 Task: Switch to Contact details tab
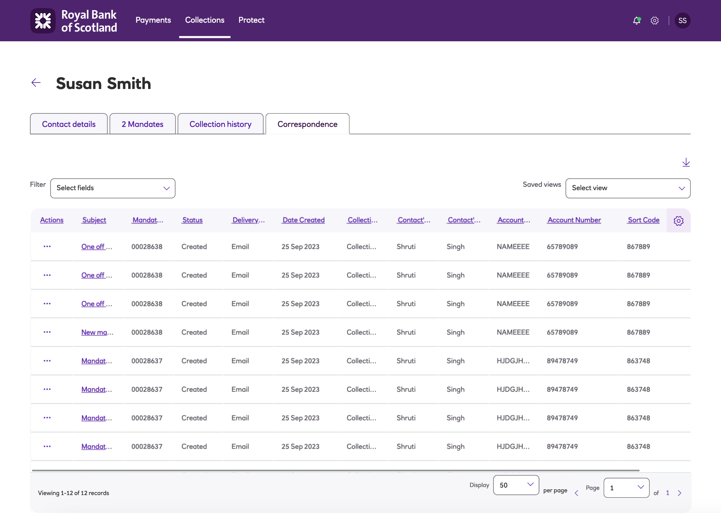69,124
